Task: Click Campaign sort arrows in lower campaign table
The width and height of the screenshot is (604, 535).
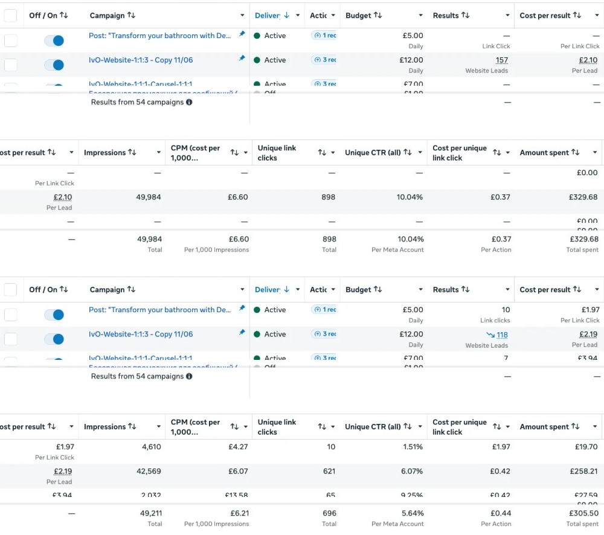Action: tap(131, 290)
